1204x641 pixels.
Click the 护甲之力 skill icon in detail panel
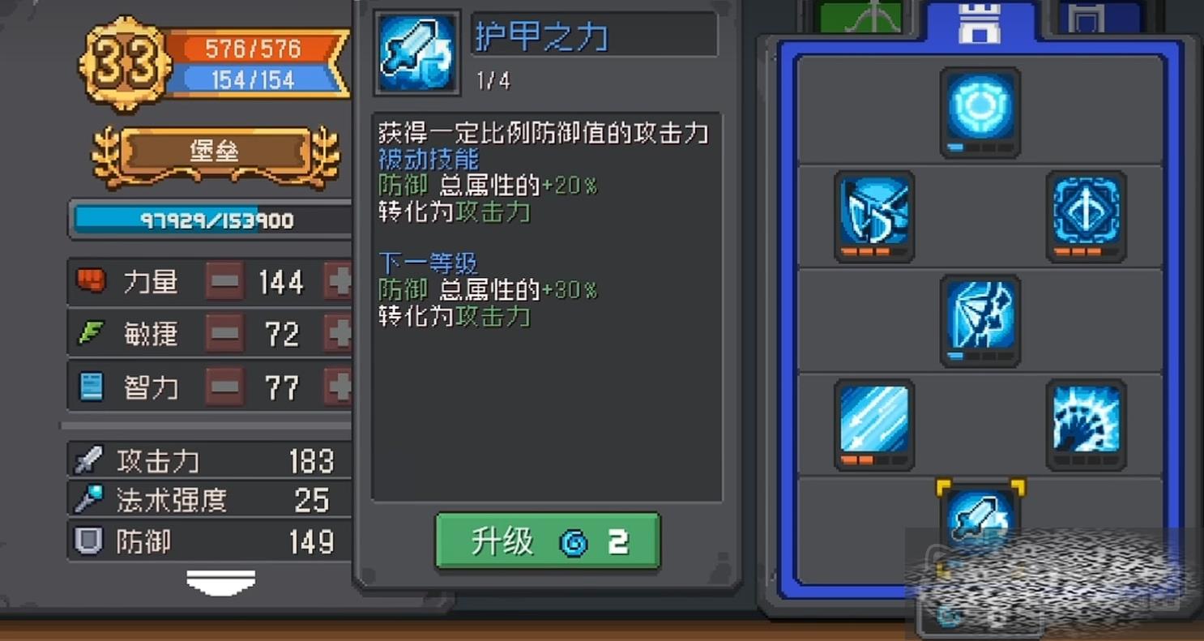(x=418, y=53)
